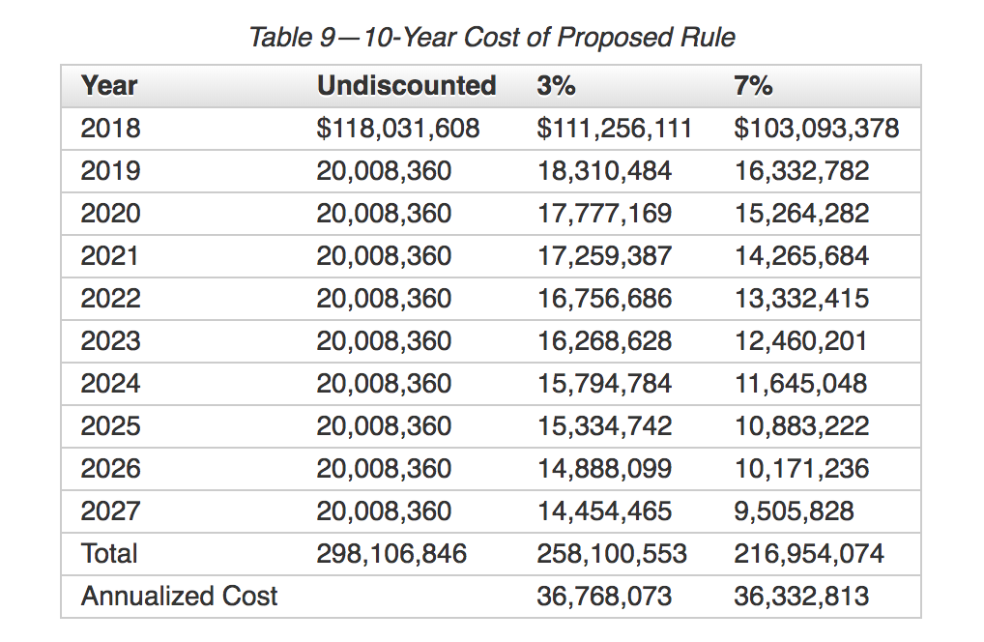Click the value 14,888,099 in the 2026 row
Screen dimensions: 984x642
(x=604, y=469)
